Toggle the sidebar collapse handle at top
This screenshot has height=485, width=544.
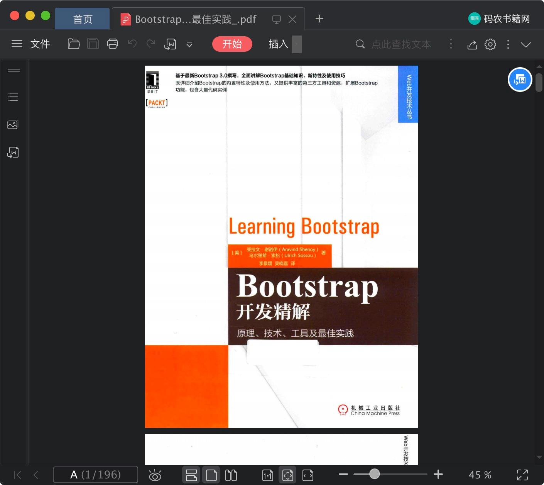tap(14, 70)
